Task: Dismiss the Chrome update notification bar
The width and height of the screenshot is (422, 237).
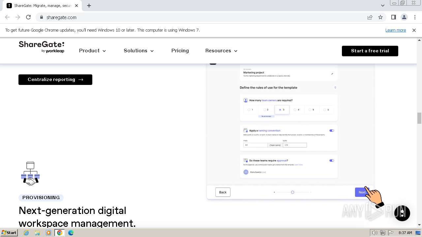Action: coord(414,30)
